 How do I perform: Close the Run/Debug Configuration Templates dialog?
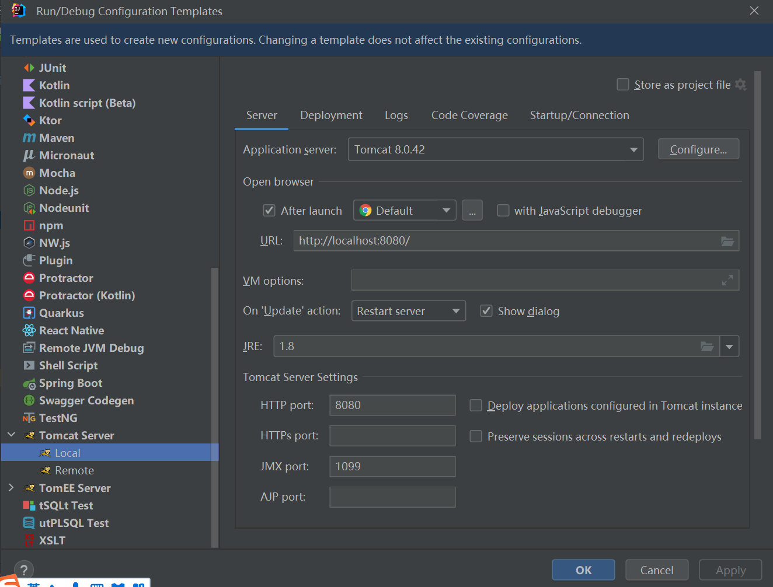click(754, 11)
